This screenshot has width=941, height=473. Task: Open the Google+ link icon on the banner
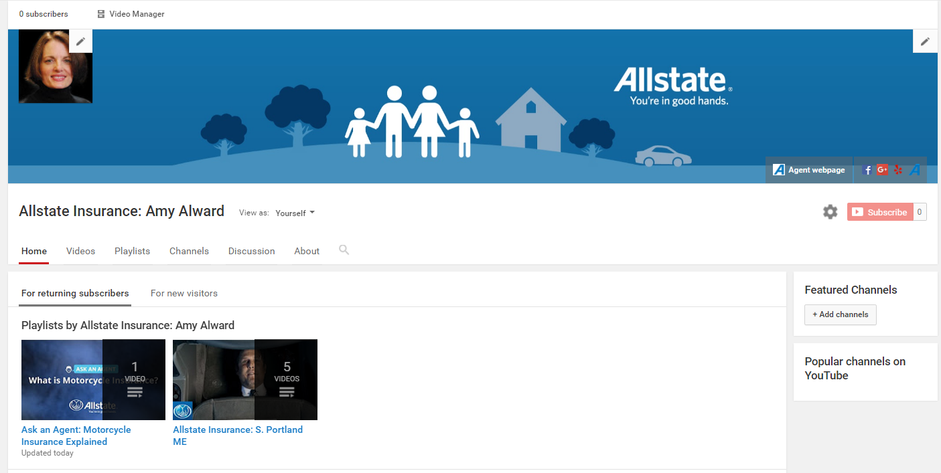(883, 170)
